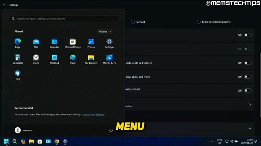Screen dimensions: 261x146
Task: Open volume control in system tray
Action: (x=232, y=141)
